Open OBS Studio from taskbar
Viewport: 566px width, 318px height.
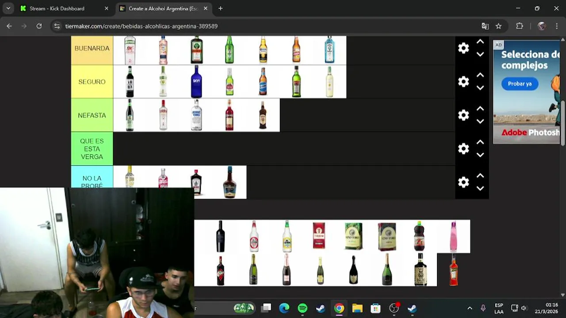pyautogui.click(x=394, y=308)
